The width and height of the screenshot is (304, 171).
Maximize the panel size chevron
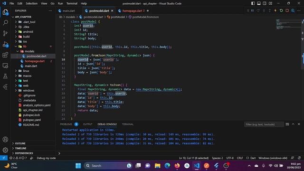click(x=293, y=124)
